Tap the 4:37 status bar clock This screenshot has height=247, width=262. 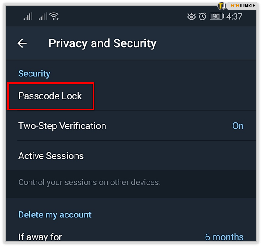click(234, 16)
